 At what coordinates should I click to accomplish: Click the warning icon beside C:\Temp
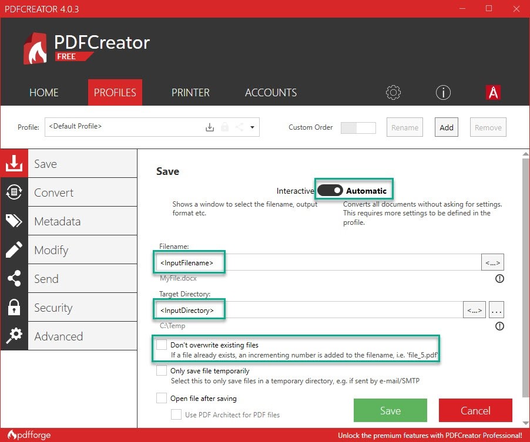(499, 326)
